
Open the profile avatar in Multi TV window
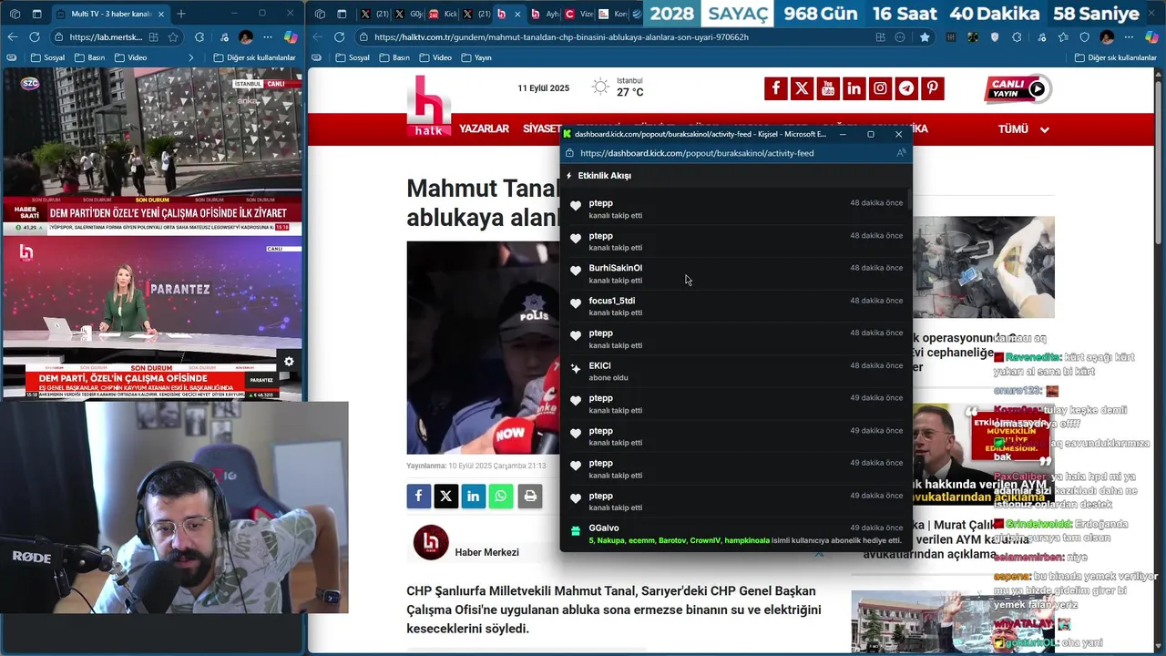pos(246,37)
